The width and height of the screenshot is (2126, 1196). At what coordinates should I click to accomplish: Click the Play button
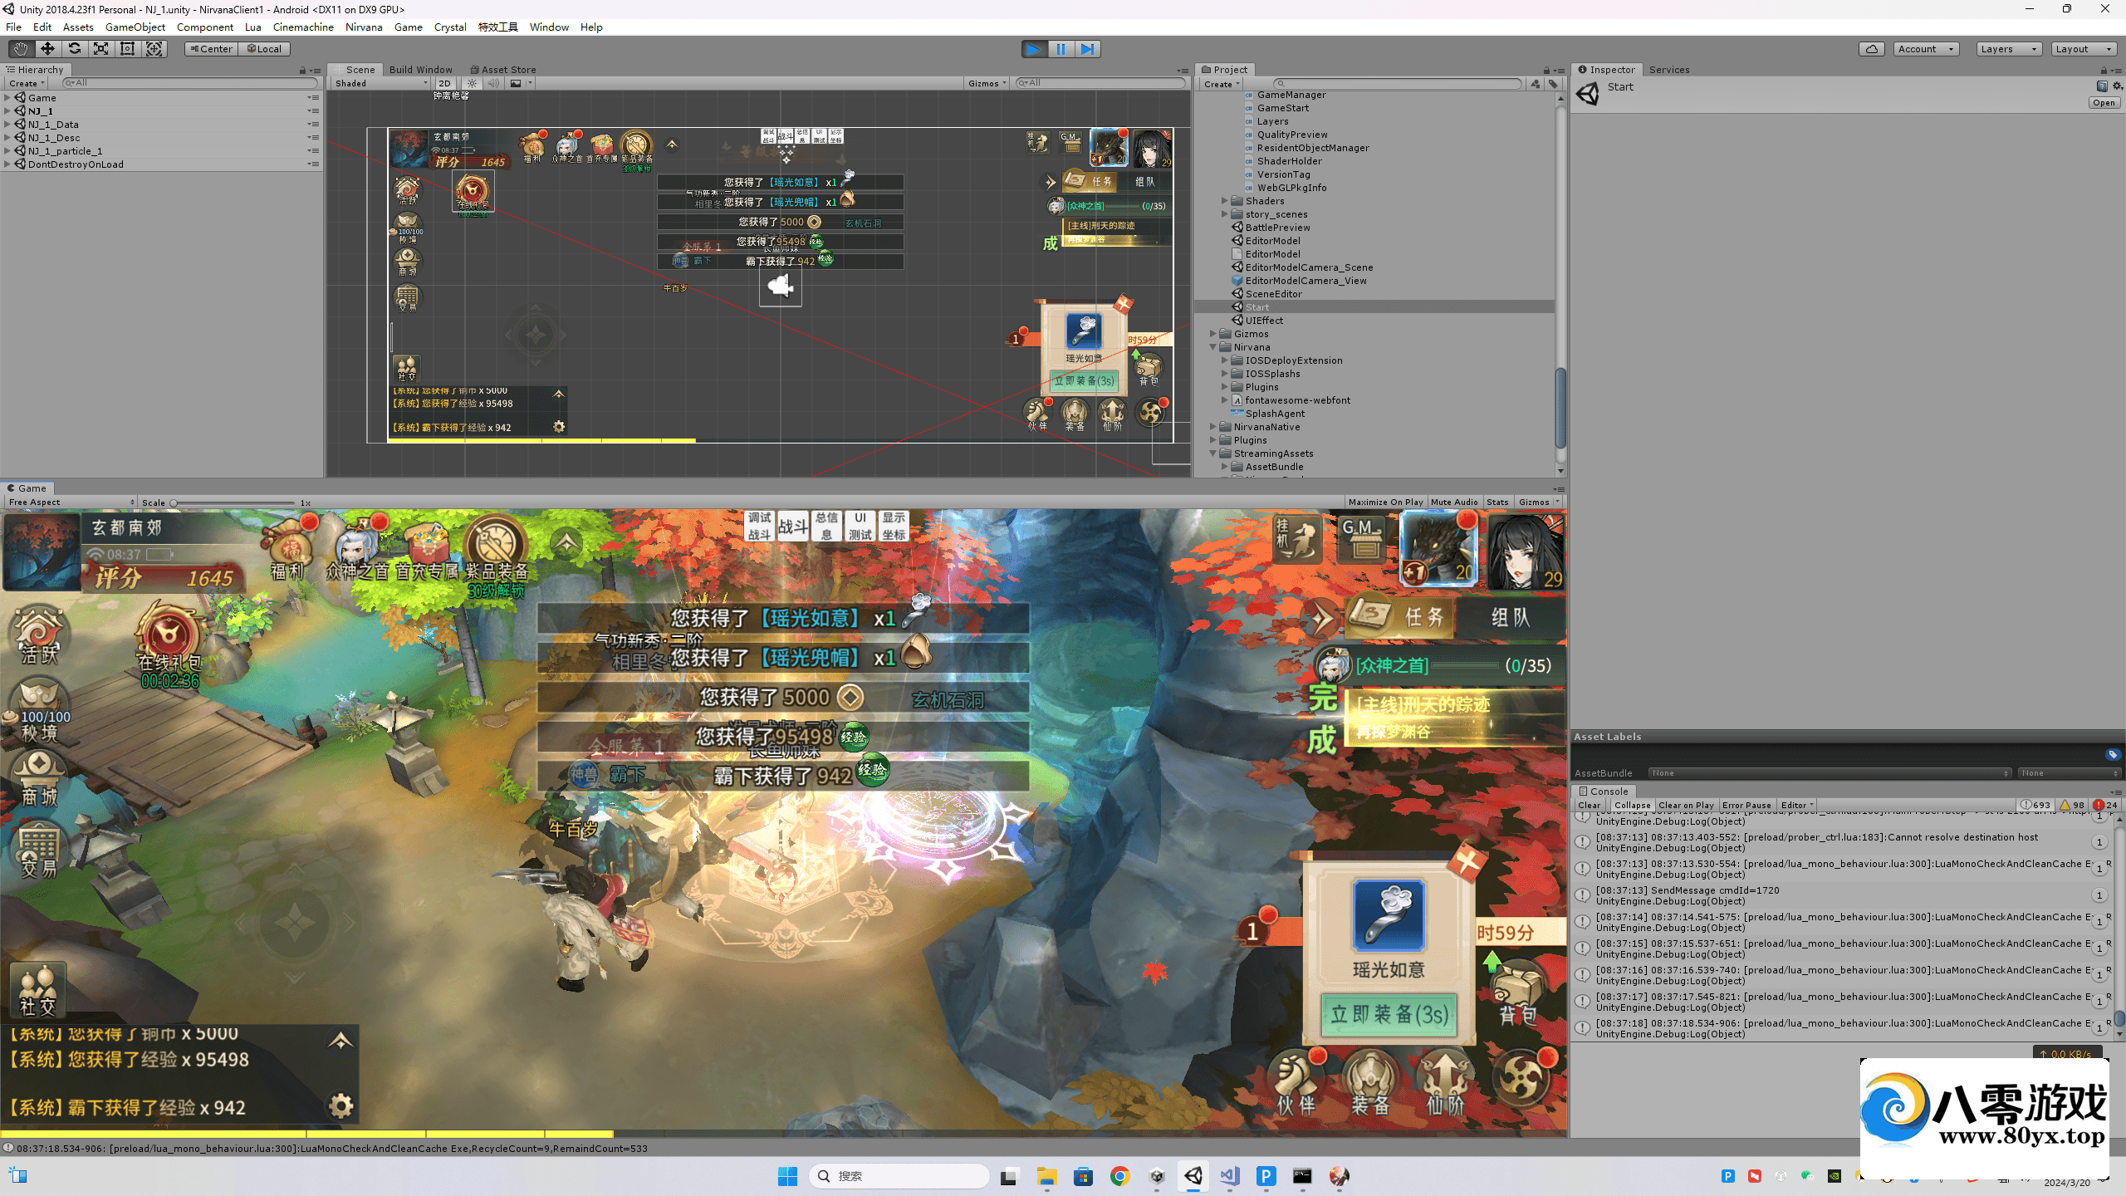pyautogui.click(x=1034, y=49)
